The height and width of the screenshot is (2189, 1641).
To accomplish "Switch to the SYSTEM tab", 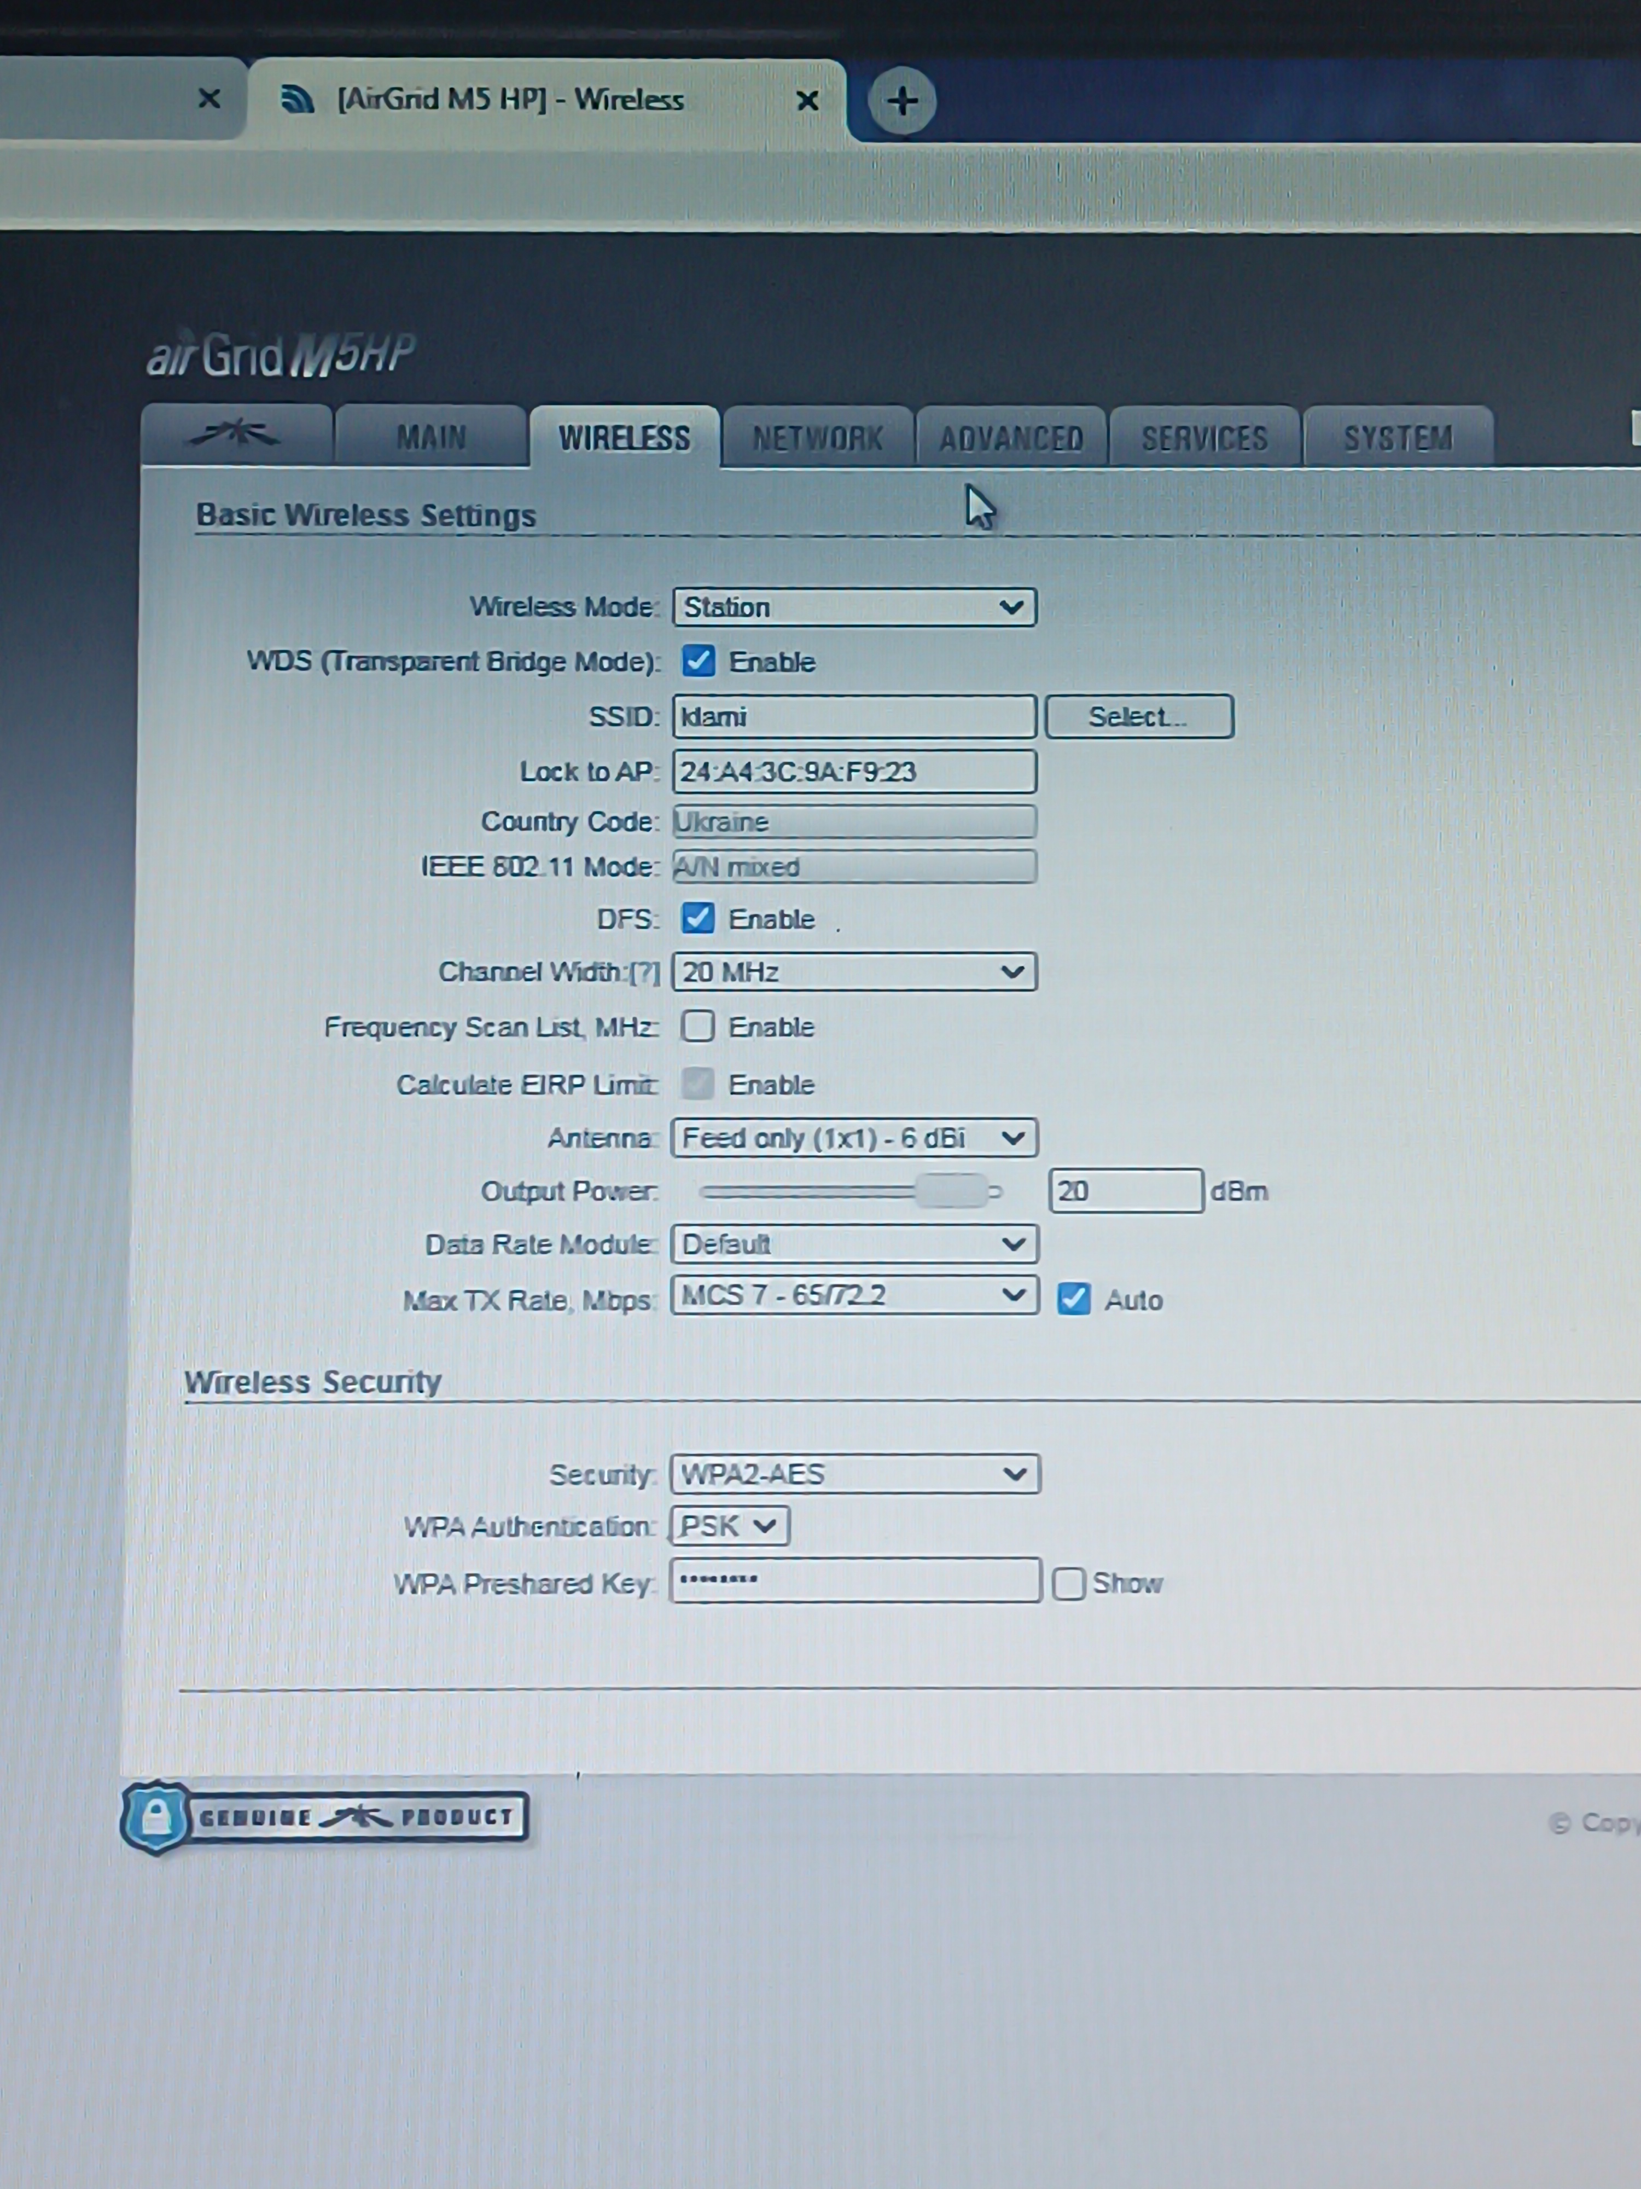I will (1398, 437).
